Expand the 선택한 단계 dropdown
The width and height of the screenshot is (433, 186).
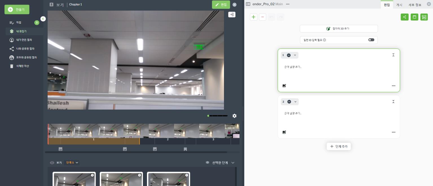click(x=233, y=163)
